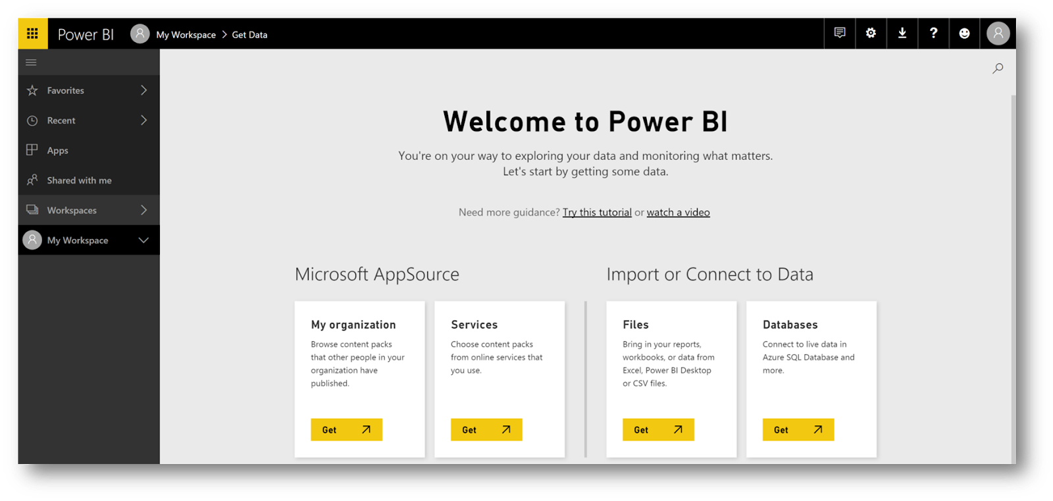1053x501 pixels.
Task: Open the settings gear icon
Action: point(871,33)
